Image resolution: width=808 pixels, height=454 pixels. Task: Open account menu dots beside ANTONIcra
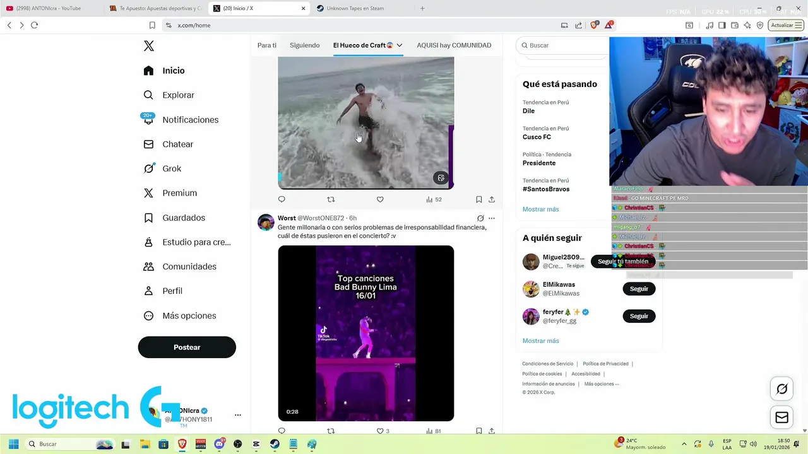click(238, 415)
